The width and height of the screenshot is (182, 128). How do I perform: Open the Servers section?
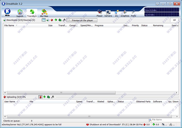click(108, 13)
